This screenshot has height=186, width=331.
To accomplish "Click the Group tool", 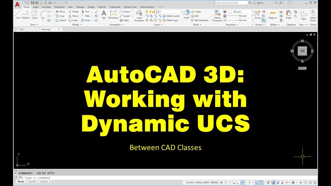I will [x=258, y=14].
